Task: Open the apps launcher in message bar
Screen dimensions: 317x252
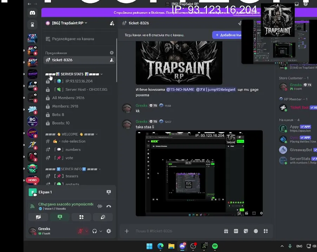Action: point(266,231)
